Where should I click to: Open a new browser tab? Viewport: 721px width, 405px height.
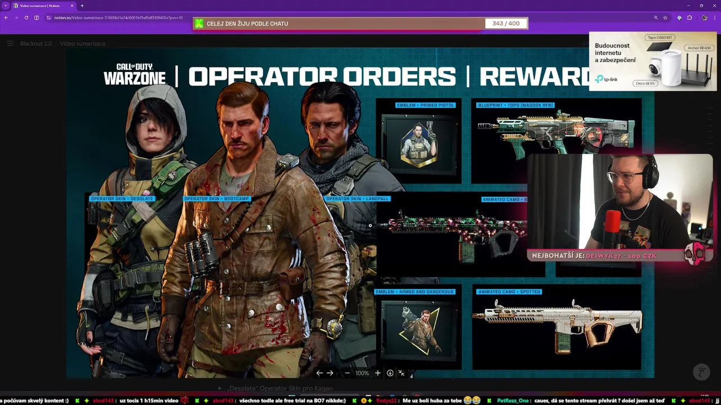[82, 6]
